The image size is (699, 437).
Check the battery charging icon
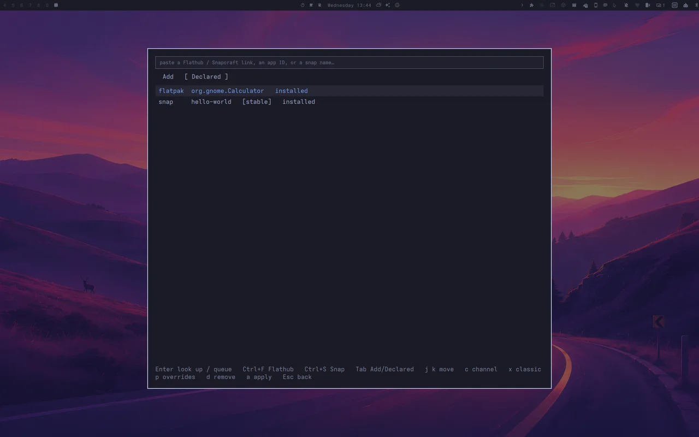pyautogui.click(x=648, y=5)
